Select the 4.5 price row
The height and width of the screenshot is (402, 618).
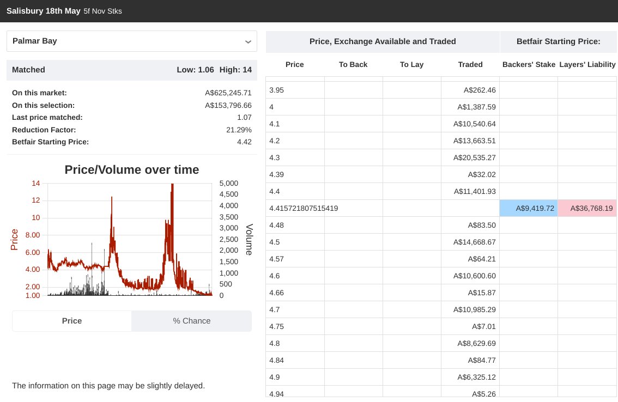click(441, 242)
